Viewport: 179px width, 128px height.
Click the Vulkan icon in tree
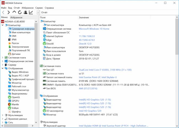click(x=10, y=108)
